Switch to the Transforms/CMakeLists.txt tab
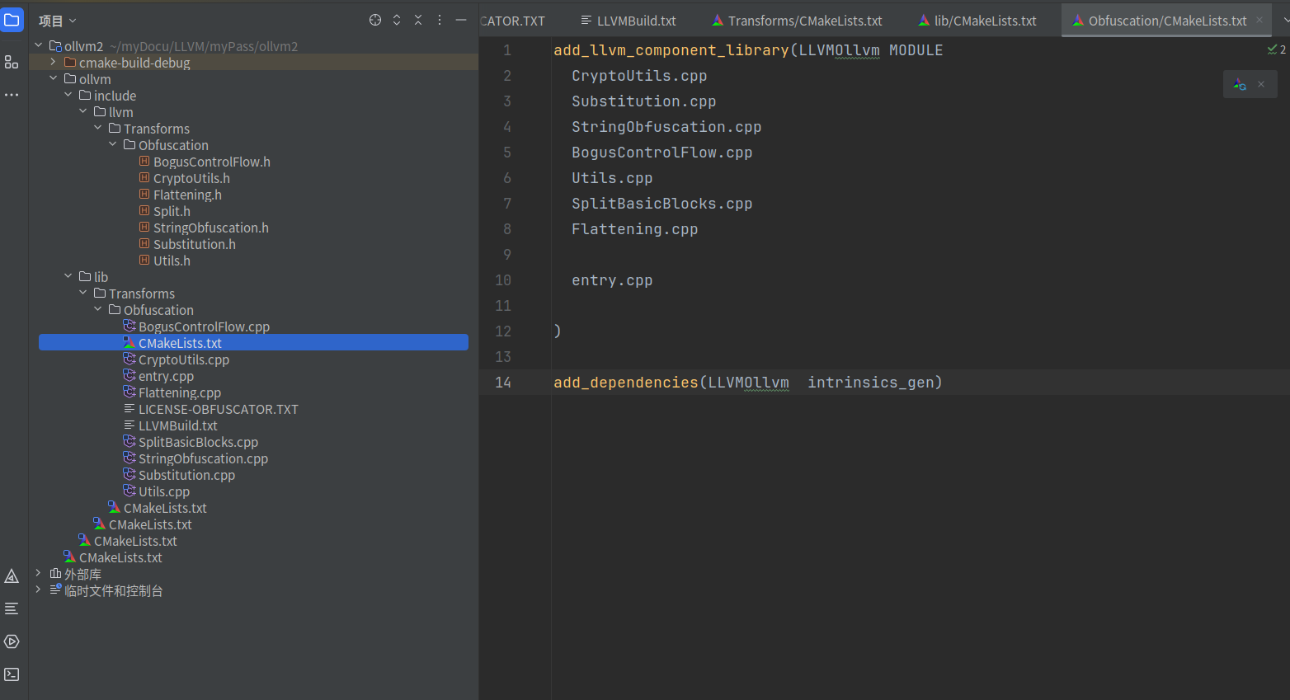The width and height of the screenshot is (1290, 700). [797, 21]
